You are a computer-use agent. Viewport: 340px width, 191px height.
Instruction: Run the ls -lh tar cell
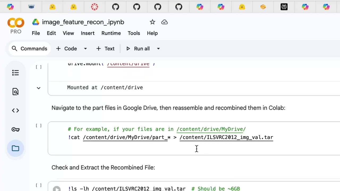coord(57,189)
